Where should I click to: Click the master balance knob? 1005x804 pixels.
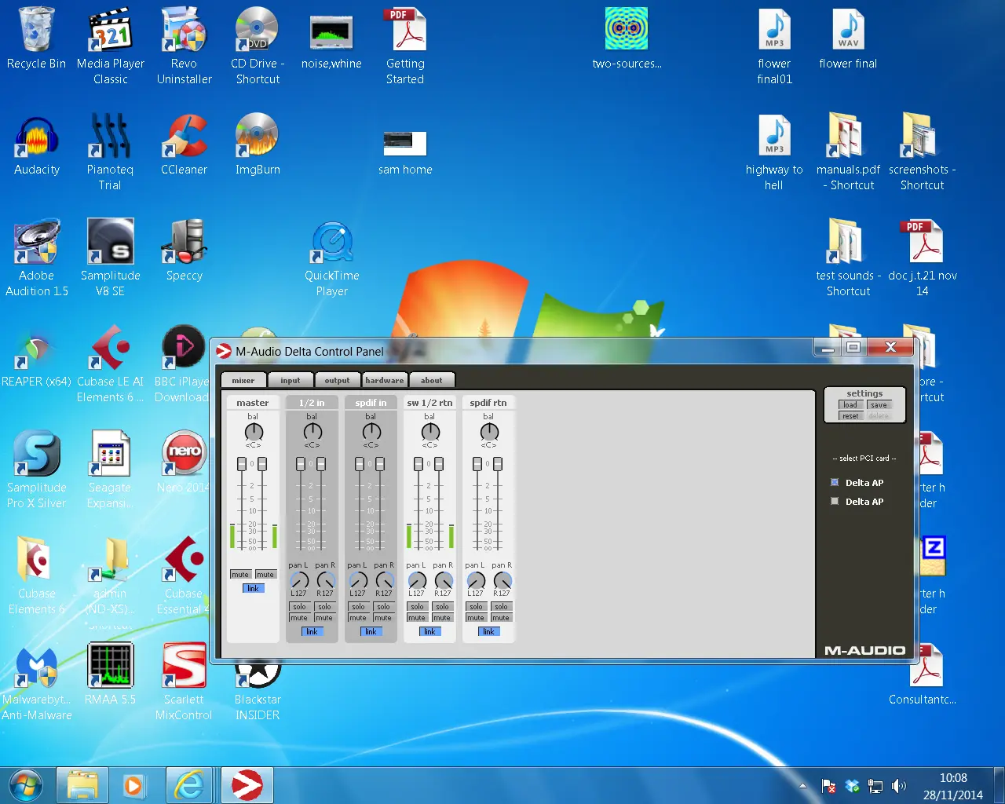tap(254, 432)
